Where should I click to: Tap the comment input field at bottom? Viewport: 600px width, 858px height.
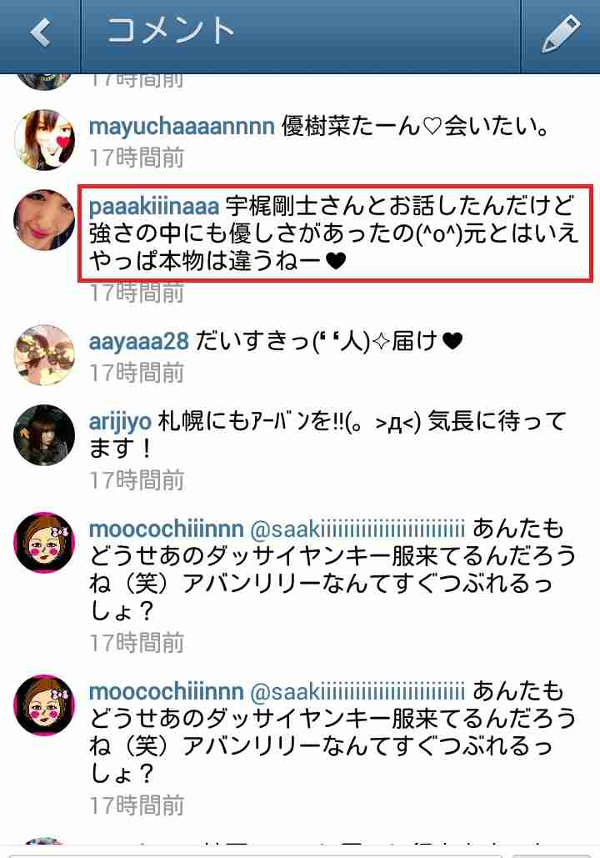[x=256, y=855]
